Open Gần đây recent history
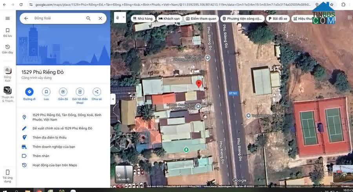Image resolution: width=353 pixels, height=192 pixels. (x=7, y=49)
